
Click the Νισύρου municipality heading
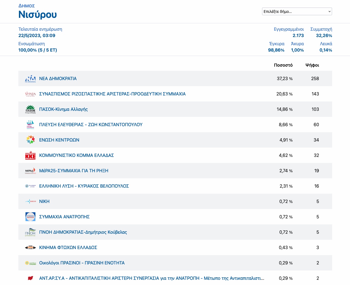pos(38,14)
